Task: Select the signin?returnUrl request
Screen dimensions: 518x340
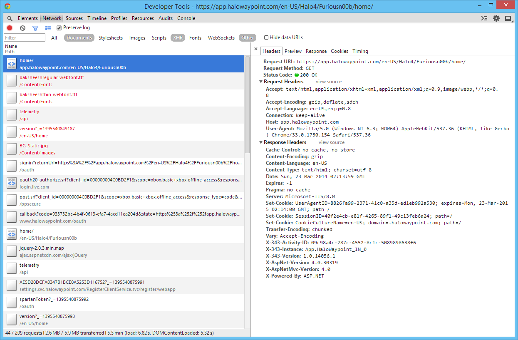Action: click(124, 166)
